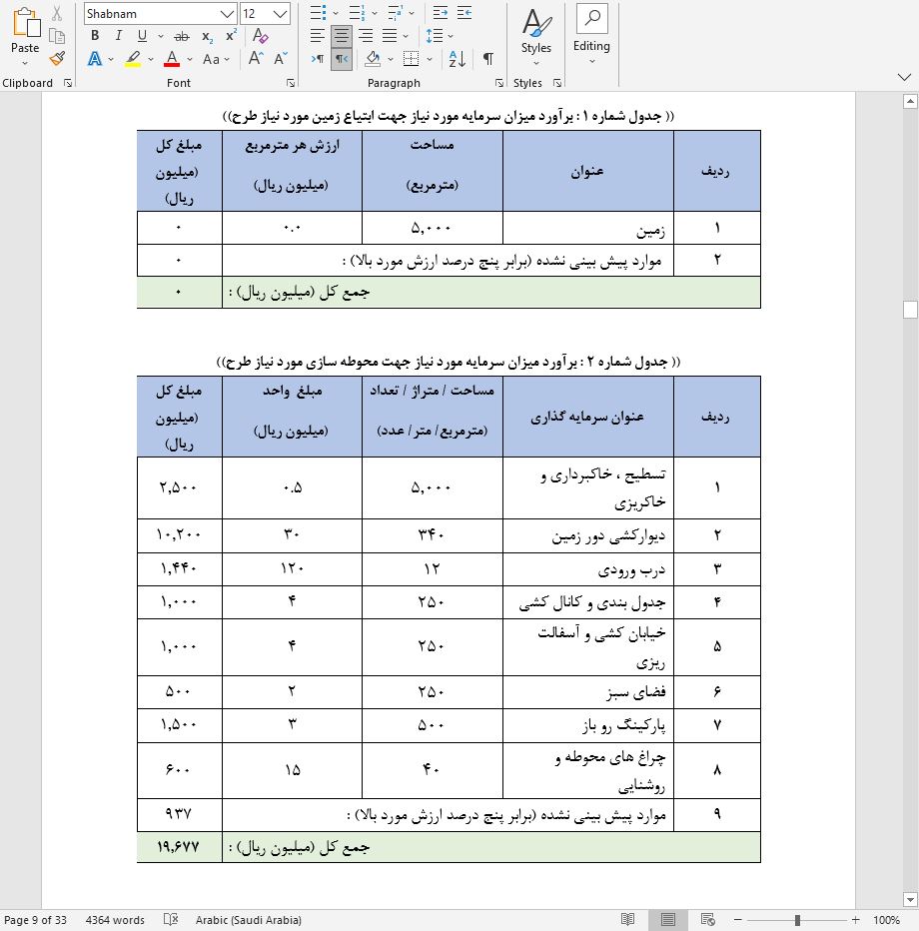This screenshot has height=931, width=919.
Task: Open highlight color dropdown arrow
Action: point(151,59)
